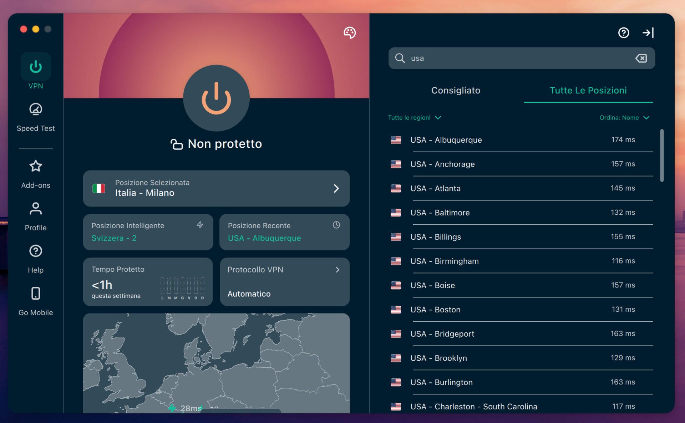685x423 pixels.
Task: Enable the Posizione Recente USA - Albuquerque
Action: 284,232
